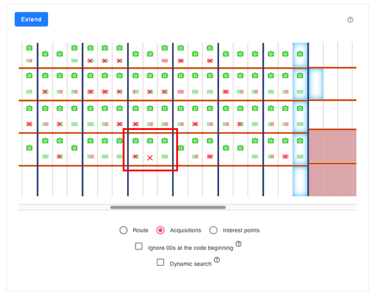Select the Route radio button
The image size is (373, 296).
[x=124, y=231]
